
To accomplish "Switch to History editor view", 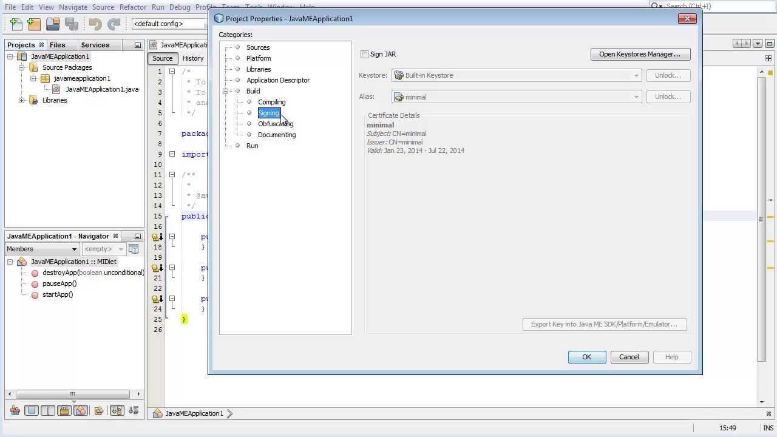I will tap(193, 58).
